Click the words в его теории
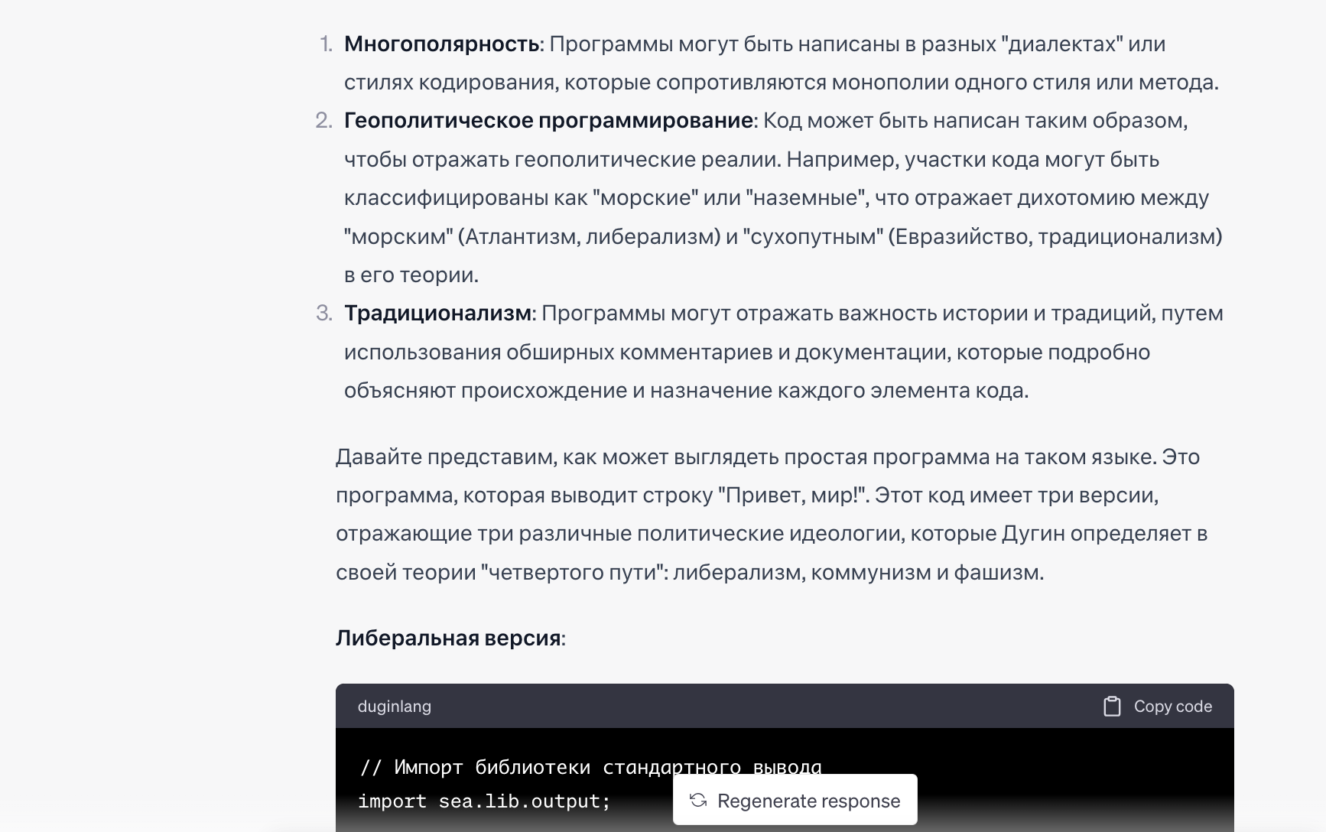Image resolution: width=1326 pixels, height=832 pixels. click(x=411, y=275)
